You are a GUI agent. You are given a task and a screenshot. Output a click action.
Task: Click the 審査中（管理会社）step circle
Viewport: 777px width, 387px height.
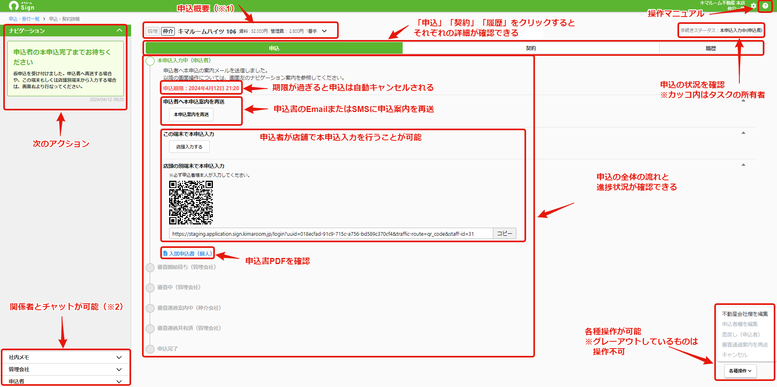(x=150, y=288)
